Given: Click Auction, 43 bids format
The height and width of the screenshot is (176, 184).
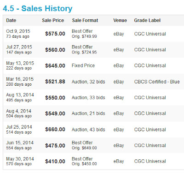Looking at the screenshot, I should pyautogui.click(x=88, y=129).
